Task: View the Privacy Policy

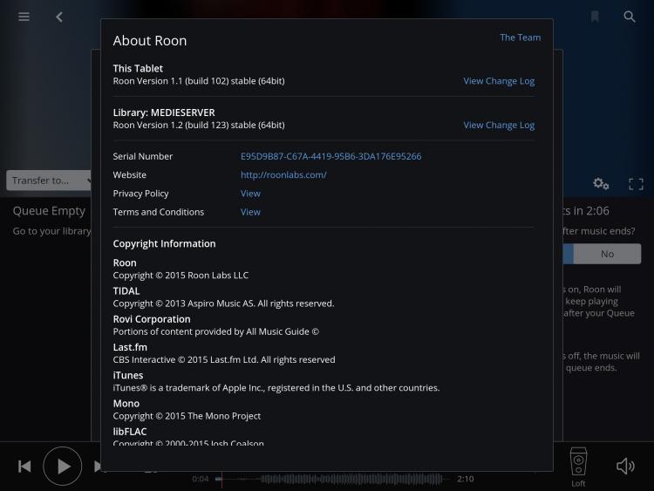Action: click(250, 194)
